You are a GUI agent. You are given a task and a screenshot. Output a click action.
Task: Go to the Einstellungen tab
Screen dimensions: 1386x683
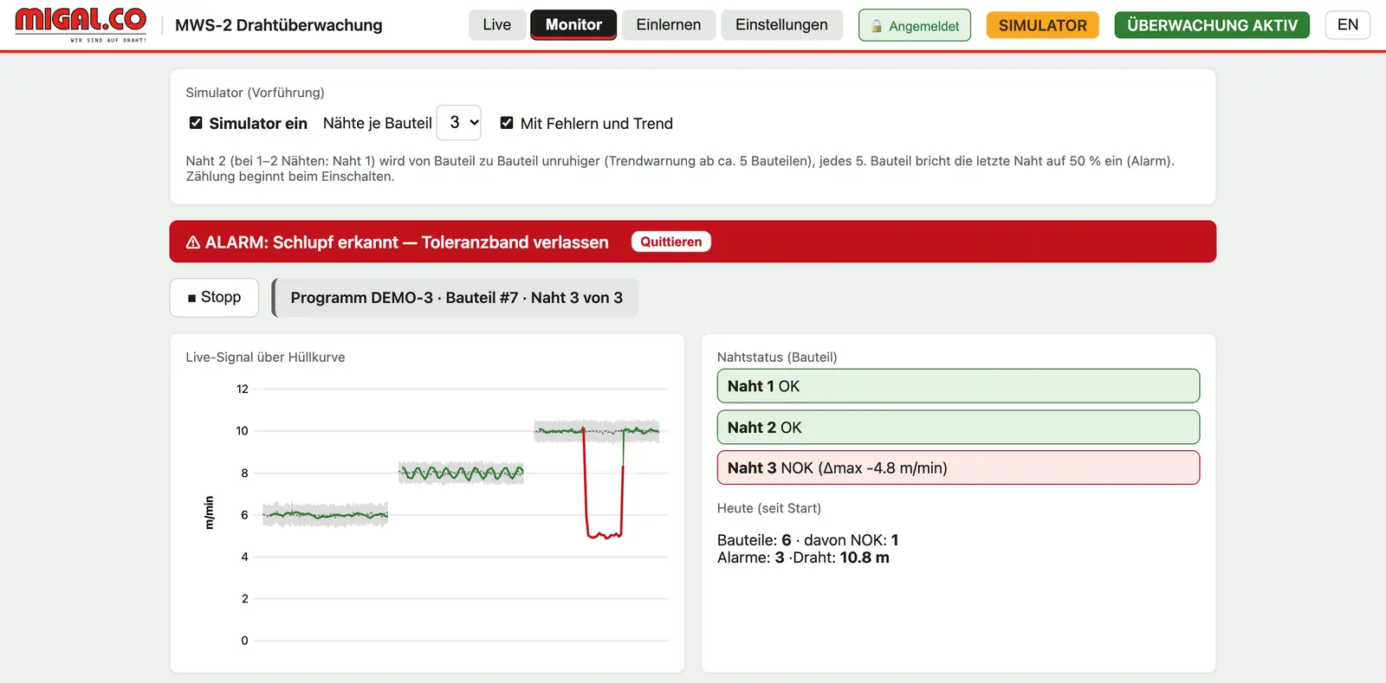pyautogui.click(x=781, y=25)
